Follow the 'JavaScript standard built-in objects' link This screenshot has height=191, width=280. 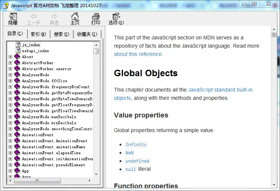pyautogui.click(x=220, y=90)
